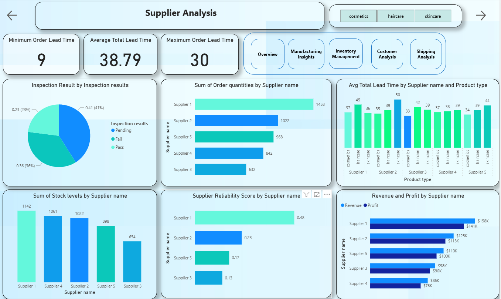The image size is (501, 299).
Task: Click the Inspection results legend heading
Action: [x=129, y=124]
